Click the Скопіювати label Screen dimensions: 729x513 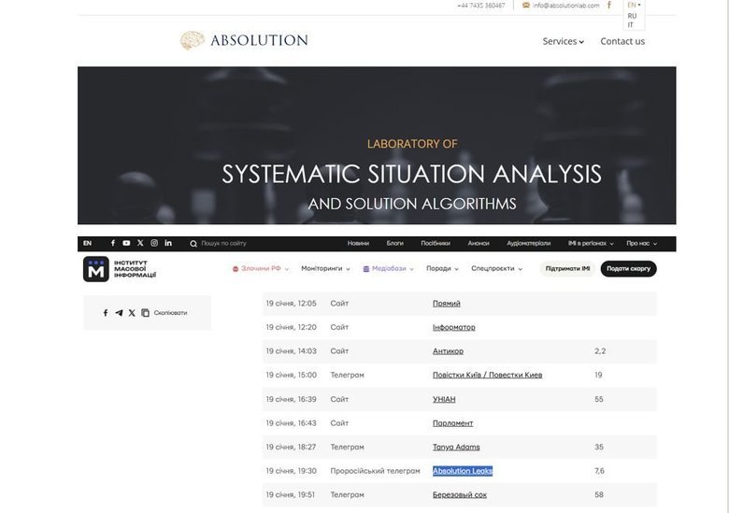pos(170,313)
